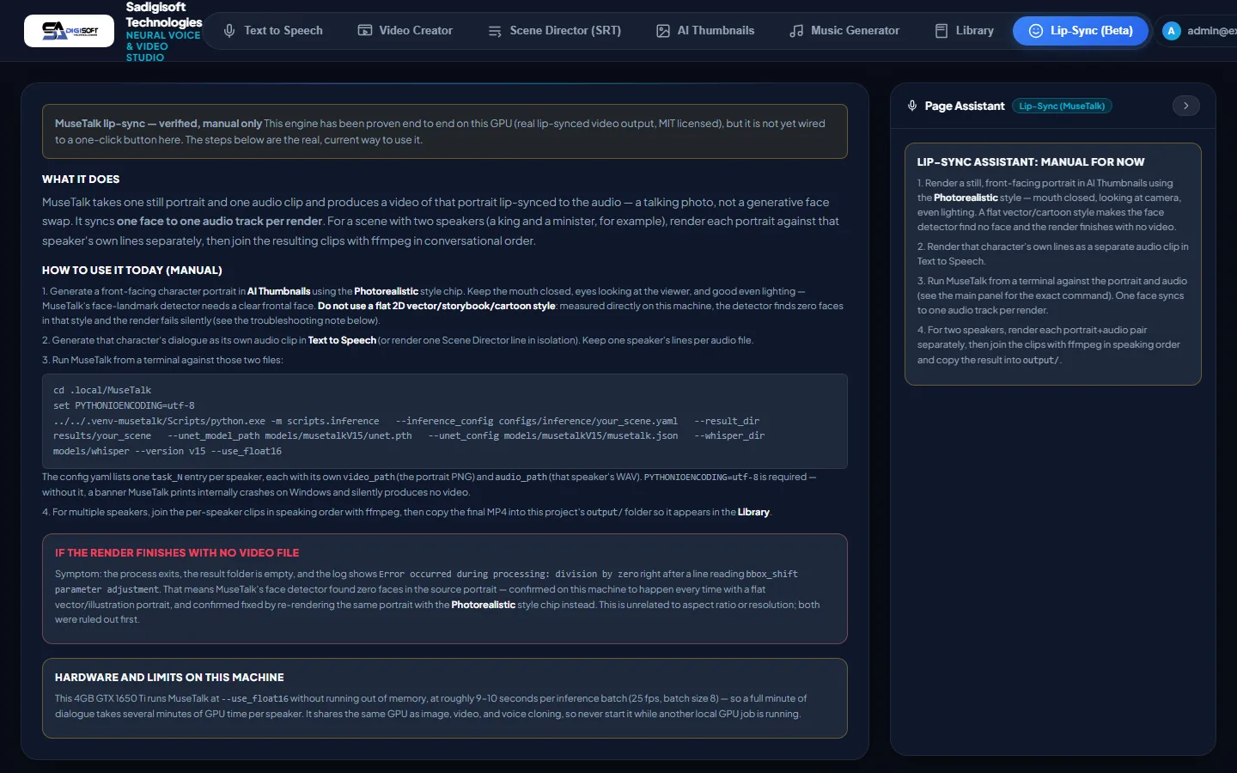This screenshot has width=1237, height=773.
Task: Click the 'set PYTHONIOENCODING=utf-8' code line
Action: [x=124, y=405]
